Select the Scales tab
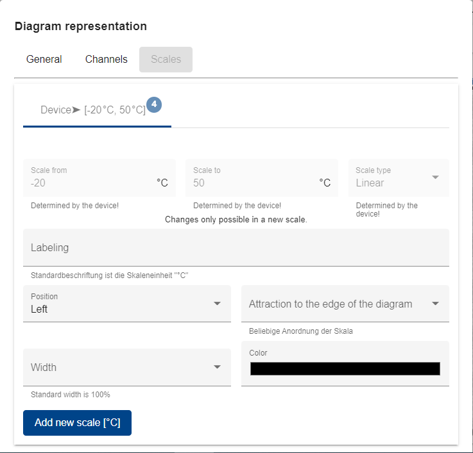This screenshot has width=473, height=453. [x=166, y=60]
